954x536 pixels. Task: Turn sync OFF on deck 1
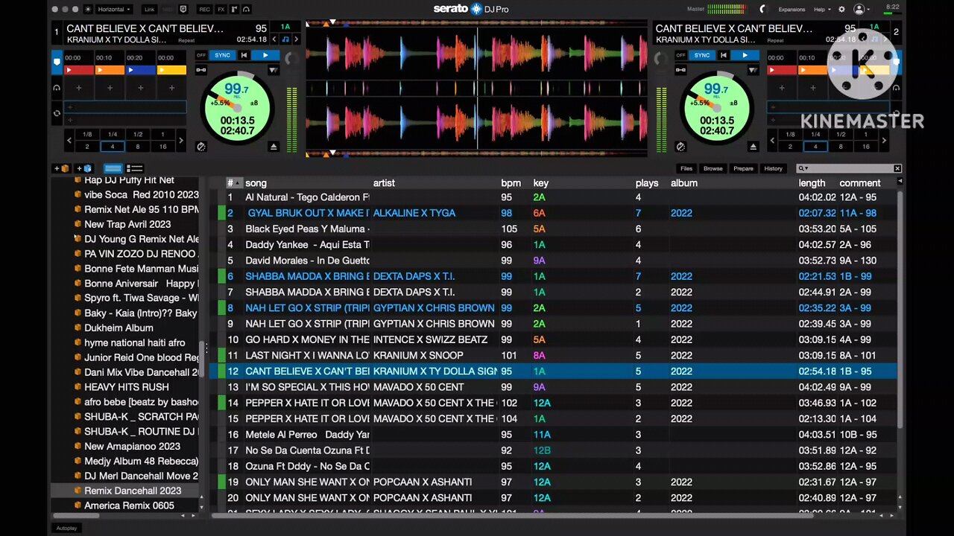[x=201, y=55]
